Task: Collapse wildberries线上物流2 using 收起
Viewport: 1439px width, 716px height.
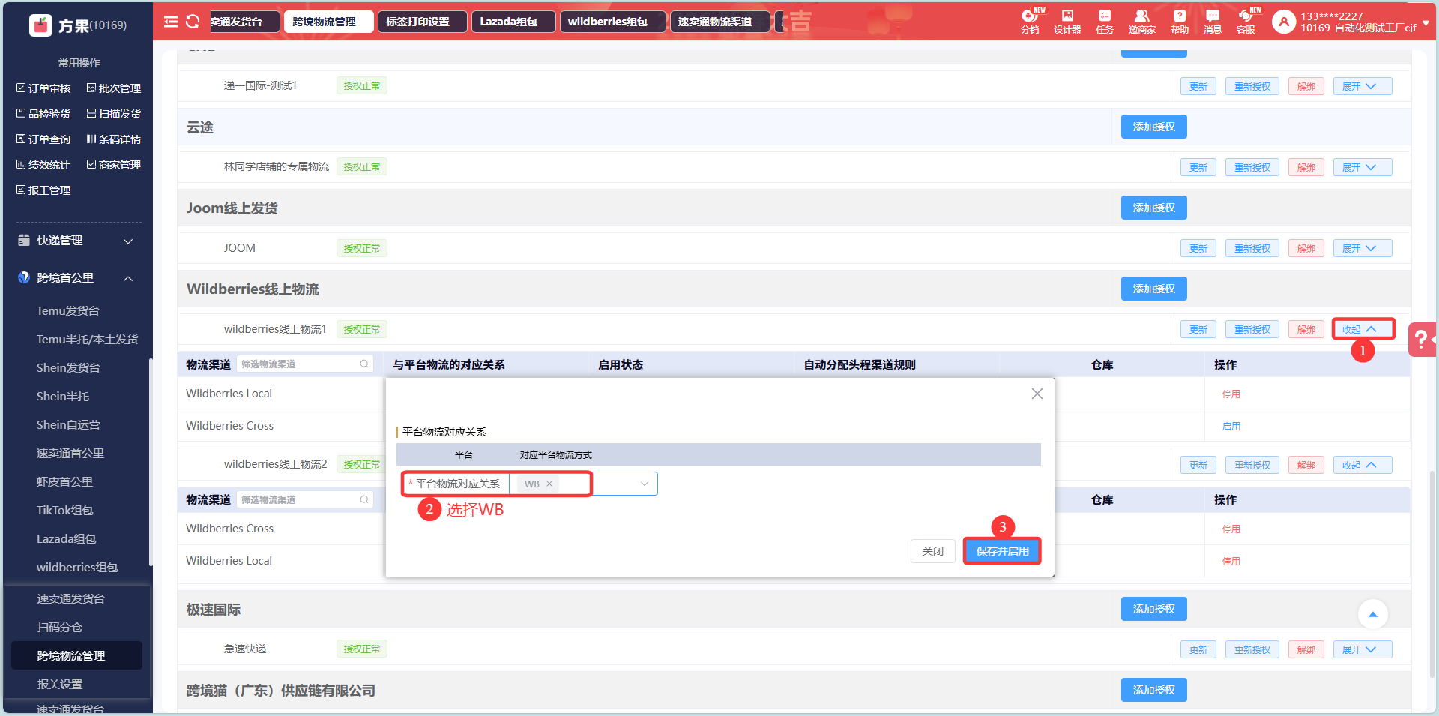Action: 1363,466
